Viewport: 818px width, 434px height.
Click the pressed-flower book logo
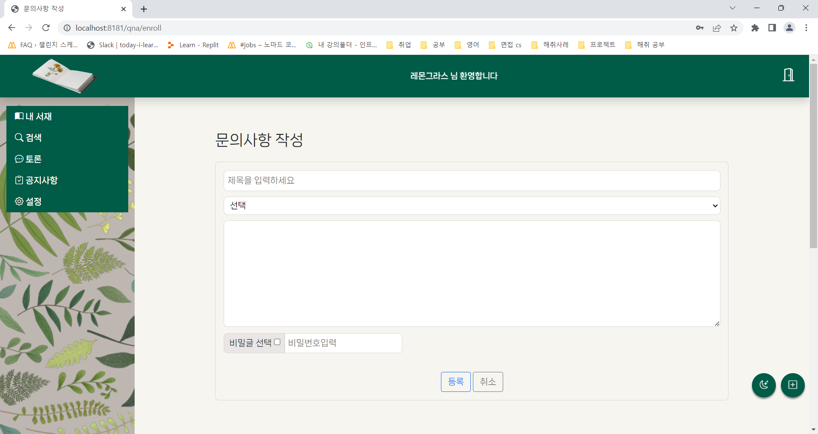64,76
